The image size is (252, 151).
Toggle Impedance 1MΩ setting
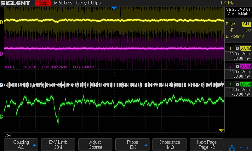pos(169,144)
